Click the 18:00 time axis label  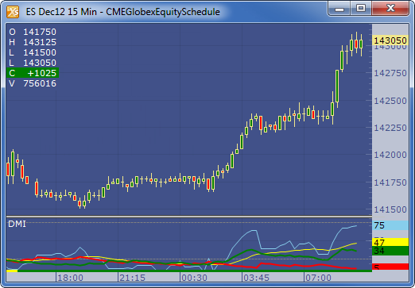(x=70, y=278)
